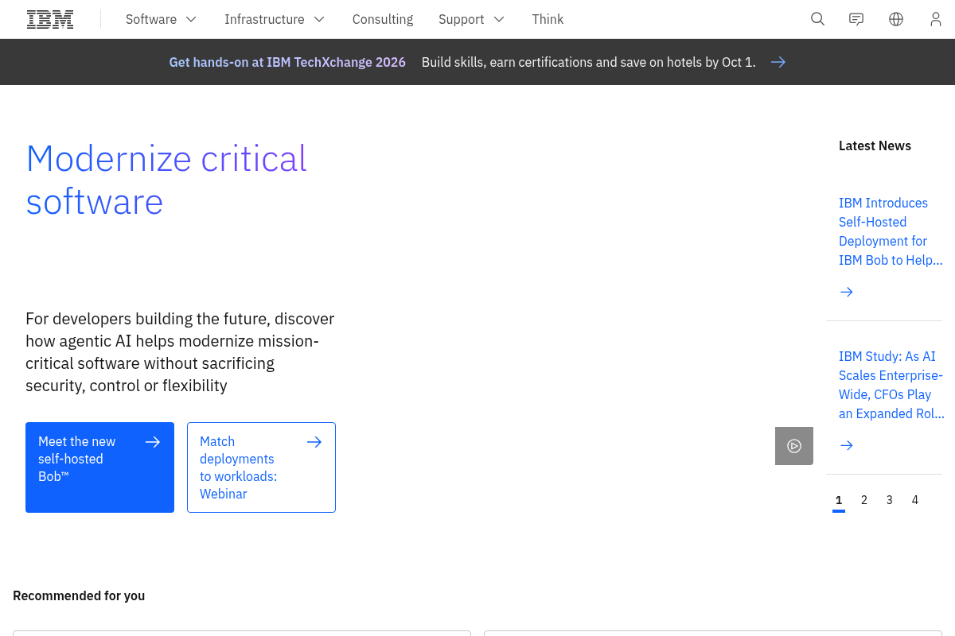Click arrow under IBM Study news item
Viewport: 955px width, 636px height.
(x=847, y=445)
